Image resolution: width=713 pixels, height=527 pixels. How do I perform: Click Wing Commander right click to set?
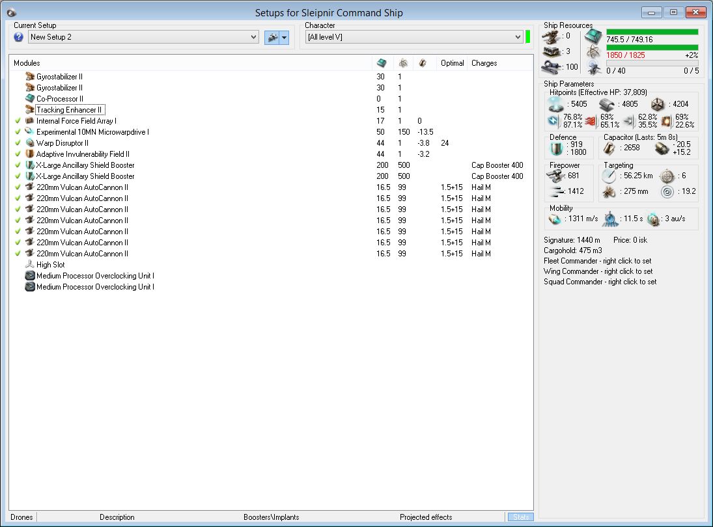point(598,271)
